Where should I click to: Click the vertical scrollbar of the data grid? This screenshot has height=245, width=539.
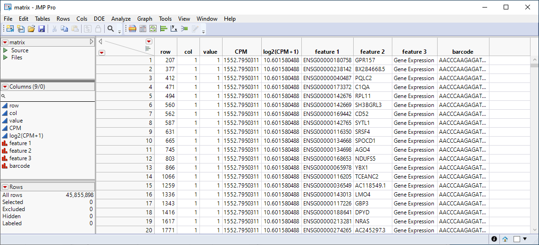534,141
